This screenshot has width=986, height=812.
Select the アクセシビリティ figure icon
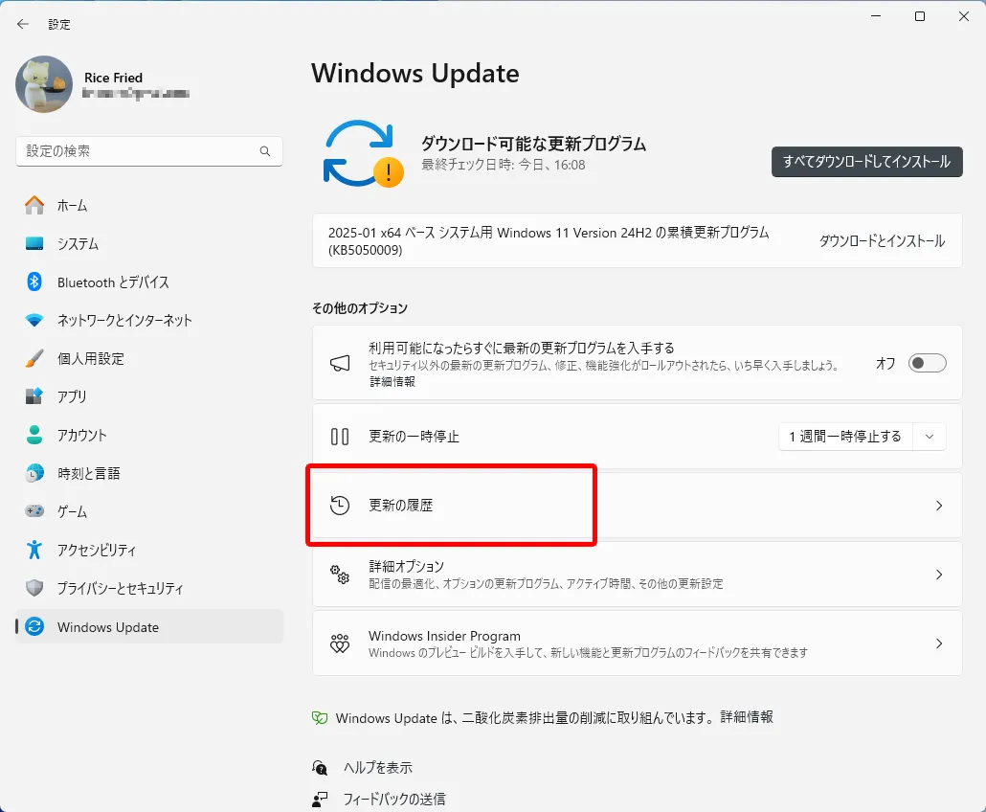click(x=34, y=550)
